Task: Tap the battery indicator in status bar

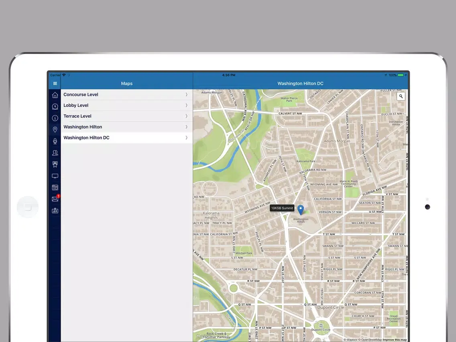Action: 401,75
